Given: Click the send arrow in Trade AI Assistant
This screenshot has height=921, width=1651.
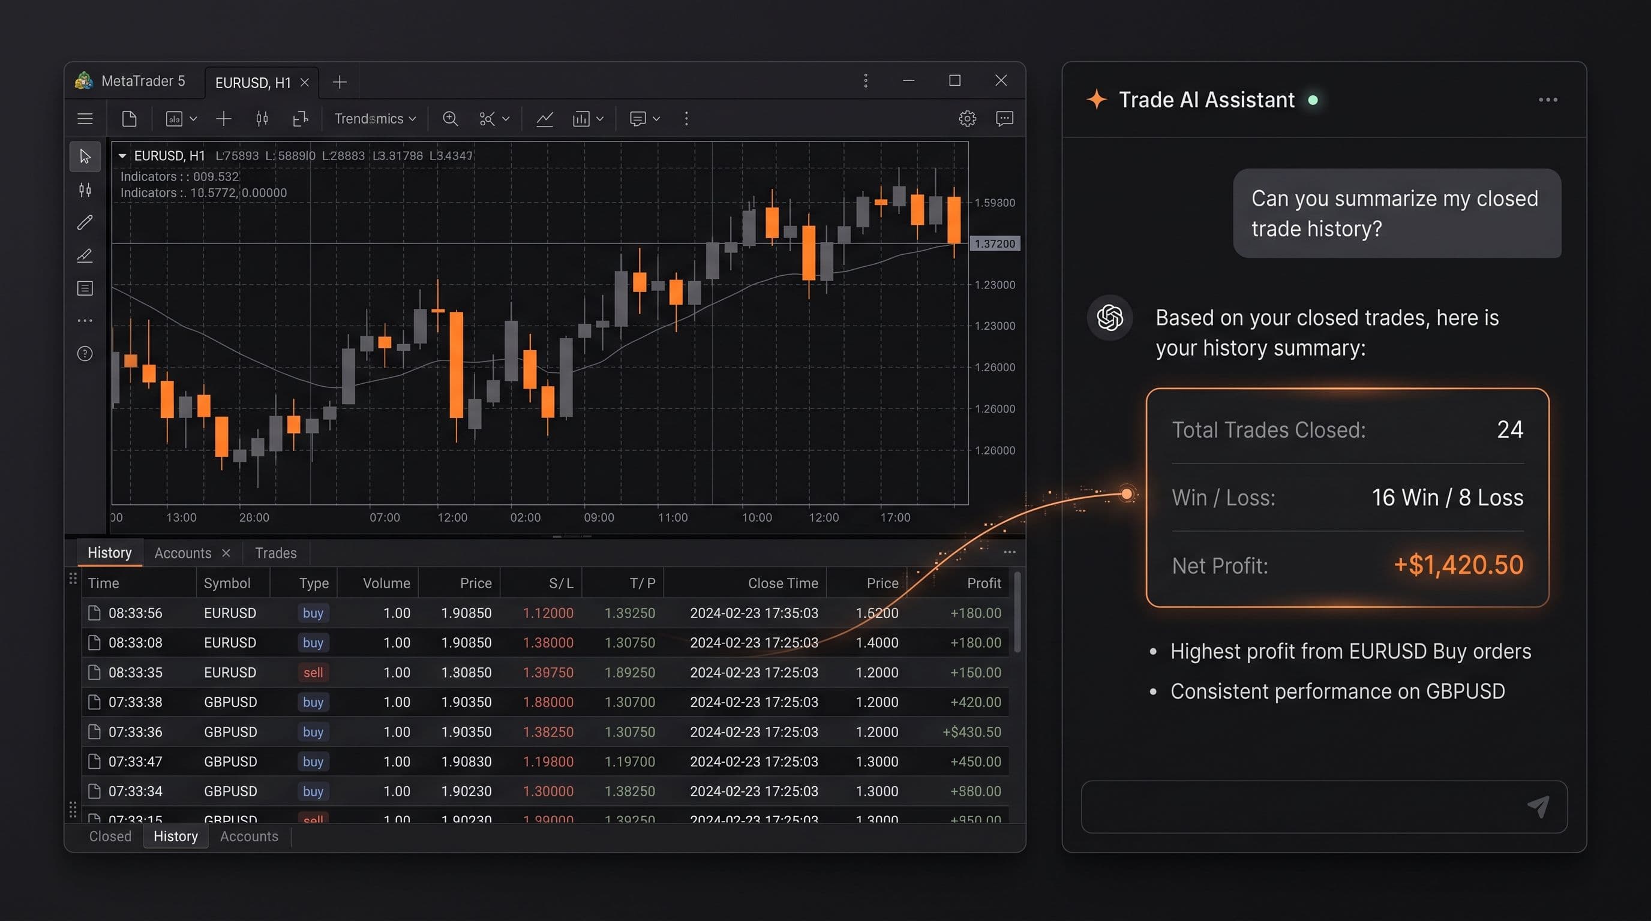Looking at the screenshot, I should [1538, 806].
